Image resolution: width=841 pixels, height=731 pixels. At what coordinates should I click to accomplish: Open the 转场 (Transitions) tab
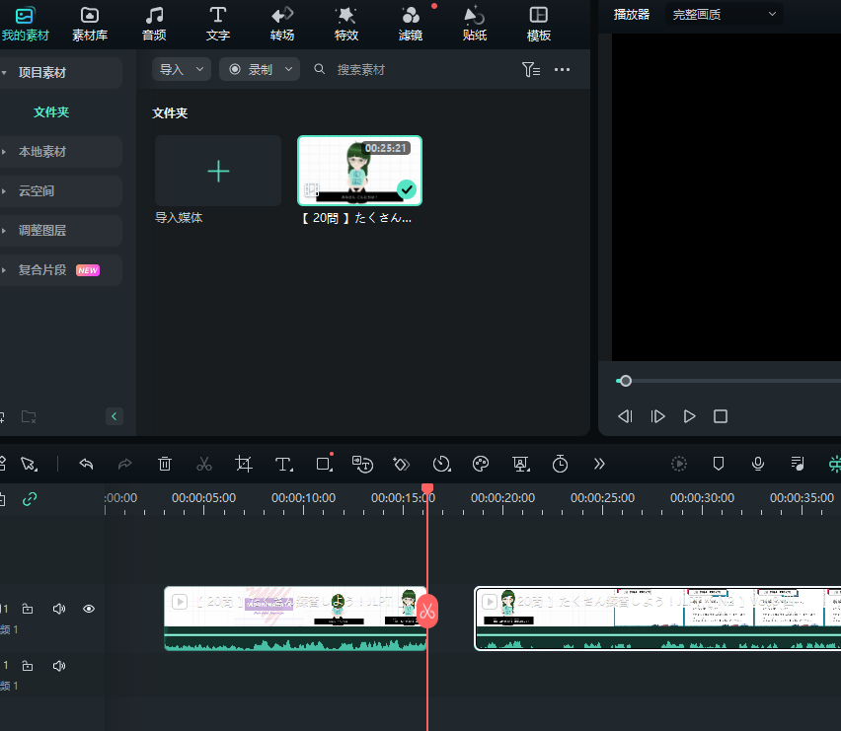point(282,24)
